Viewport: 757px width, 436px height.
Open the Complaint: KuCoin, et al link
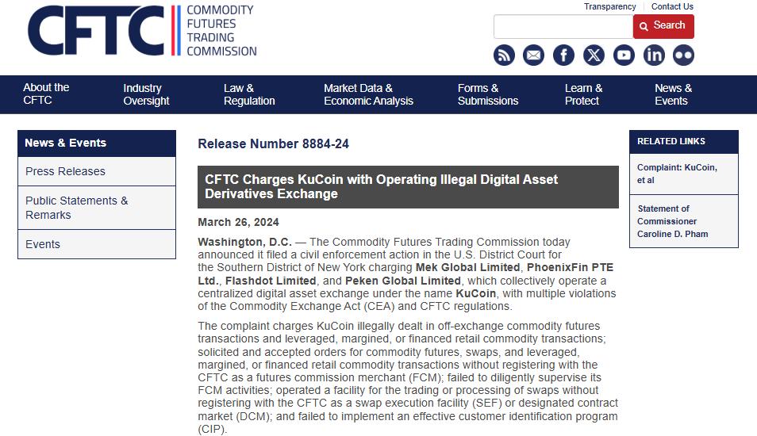(x=677, y=174)
